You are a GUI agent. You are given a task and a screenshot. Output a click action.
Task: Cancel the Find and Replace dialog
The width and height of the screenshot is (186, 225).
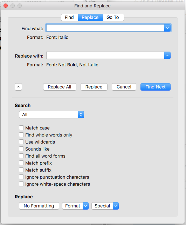click(x=124, y=87)
